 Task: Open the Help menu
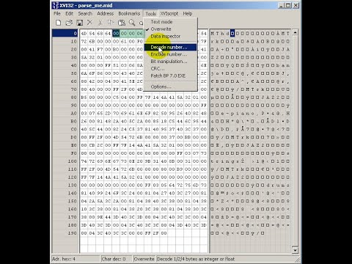coord(188,13)
